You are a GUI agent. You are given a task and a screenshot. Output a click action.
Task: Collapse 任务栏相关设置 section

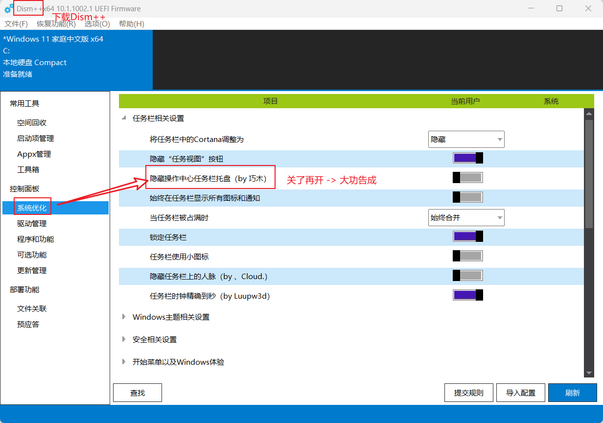124,118
